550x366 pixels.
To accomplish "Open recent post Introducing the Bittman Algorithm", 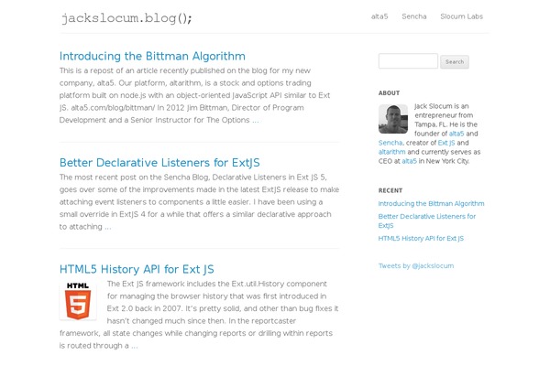I will (431, 203).
